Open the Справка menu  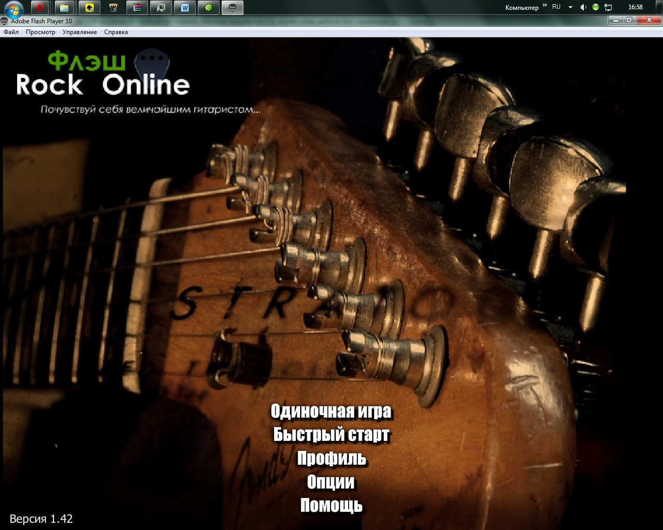(x=116, y=32)
